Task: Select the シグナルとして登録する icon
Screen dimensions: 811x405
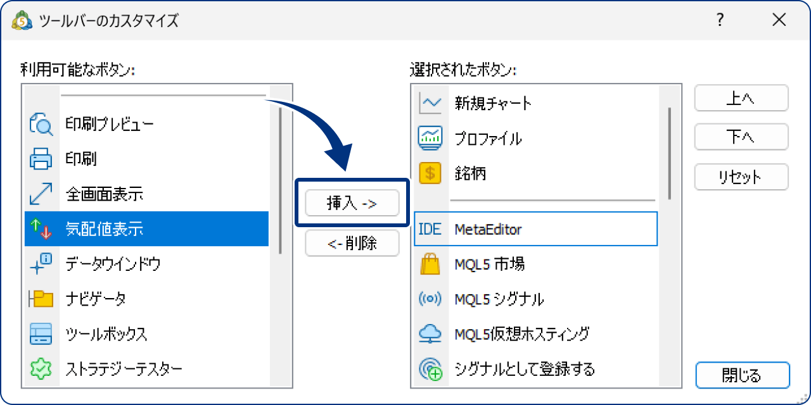Action: [430, 368]
